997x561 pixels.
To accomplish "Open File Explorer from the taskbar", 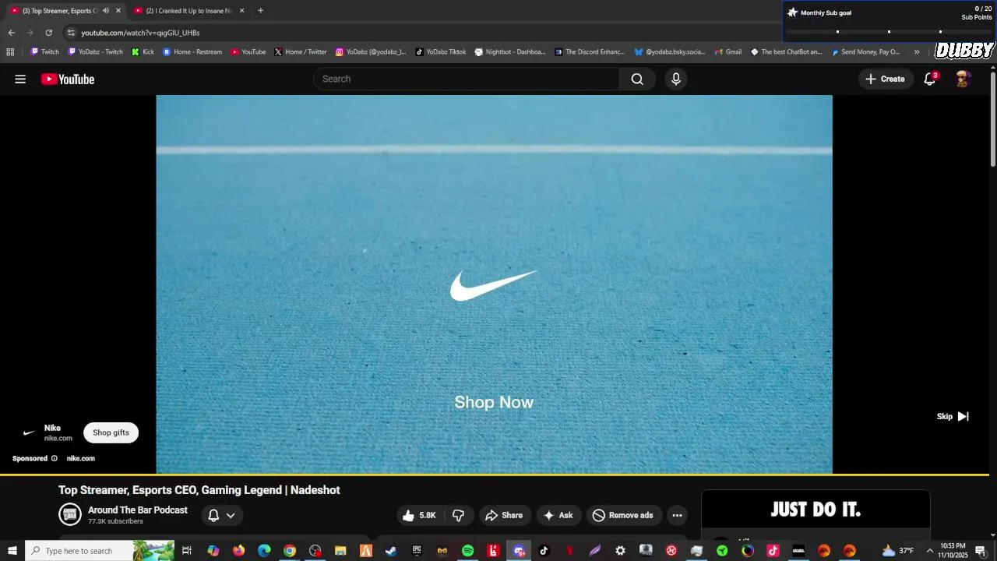I will pyautogui.click(x=340, y=551).
